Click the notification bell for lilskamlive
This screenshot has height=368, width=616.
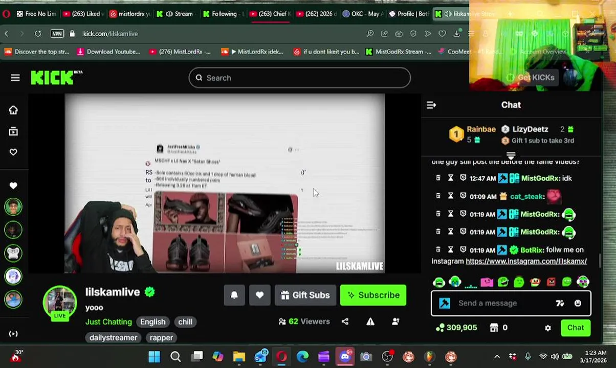234,295
